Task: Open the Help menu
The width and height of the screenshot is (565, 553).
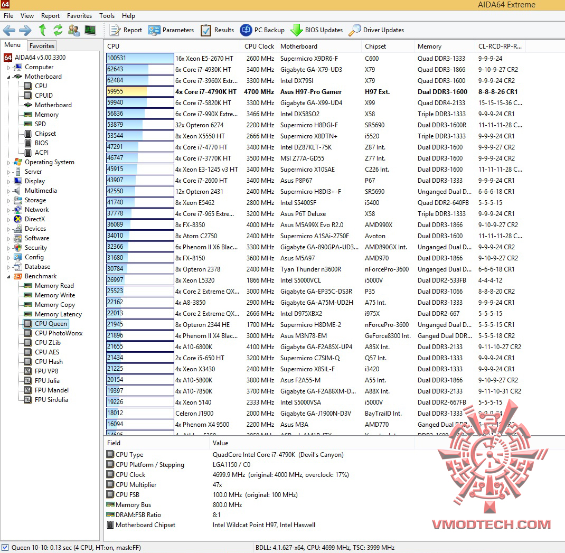Action: pyautogui.click(x=128, y=15)
